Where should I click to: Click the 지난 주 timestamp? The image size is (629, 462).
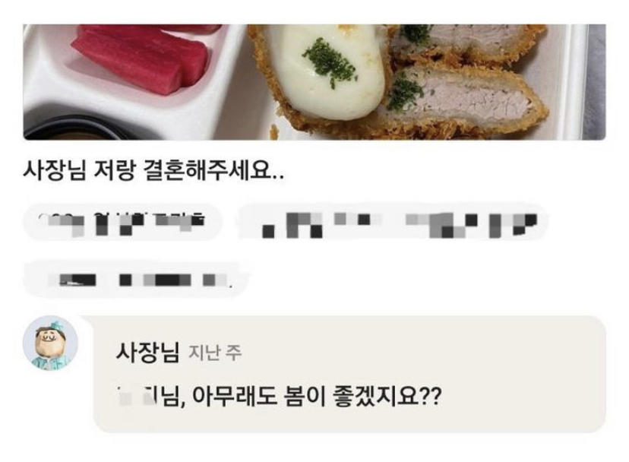(215, 353)
